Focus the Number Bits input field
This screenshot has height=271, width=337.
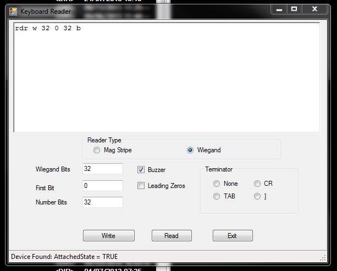(103, 202)
